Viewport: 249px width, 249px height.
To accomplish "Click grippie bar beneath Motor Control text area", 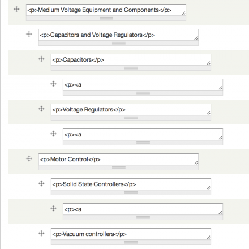I will tap(118, 168).
